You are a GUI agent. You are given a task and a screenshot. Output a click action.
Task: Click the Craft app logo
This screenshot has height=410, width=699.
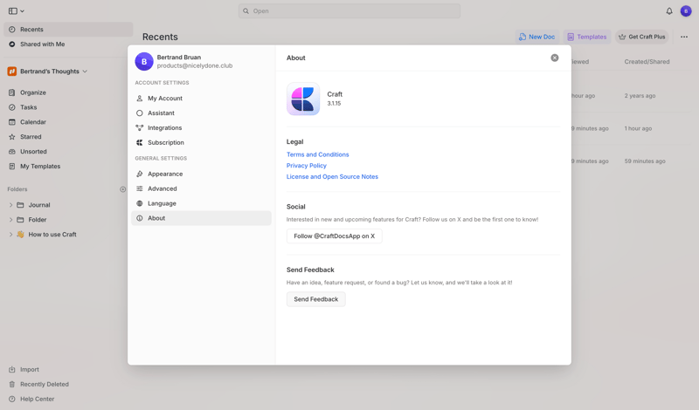click(303, 99)
